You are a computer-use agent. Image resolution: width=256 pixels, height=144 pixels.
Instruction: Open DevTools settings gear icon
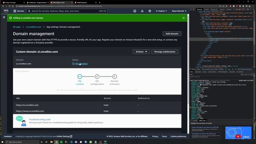point(248,9)
